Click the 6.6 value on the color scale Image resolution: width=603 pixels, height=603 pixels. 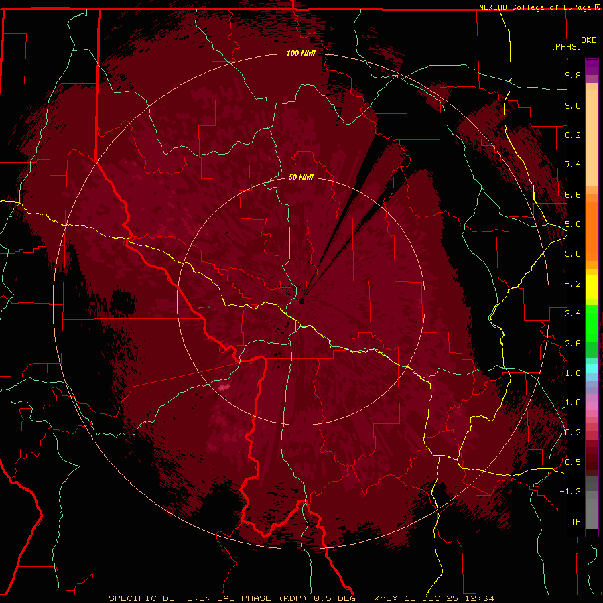tap(573, 194)
